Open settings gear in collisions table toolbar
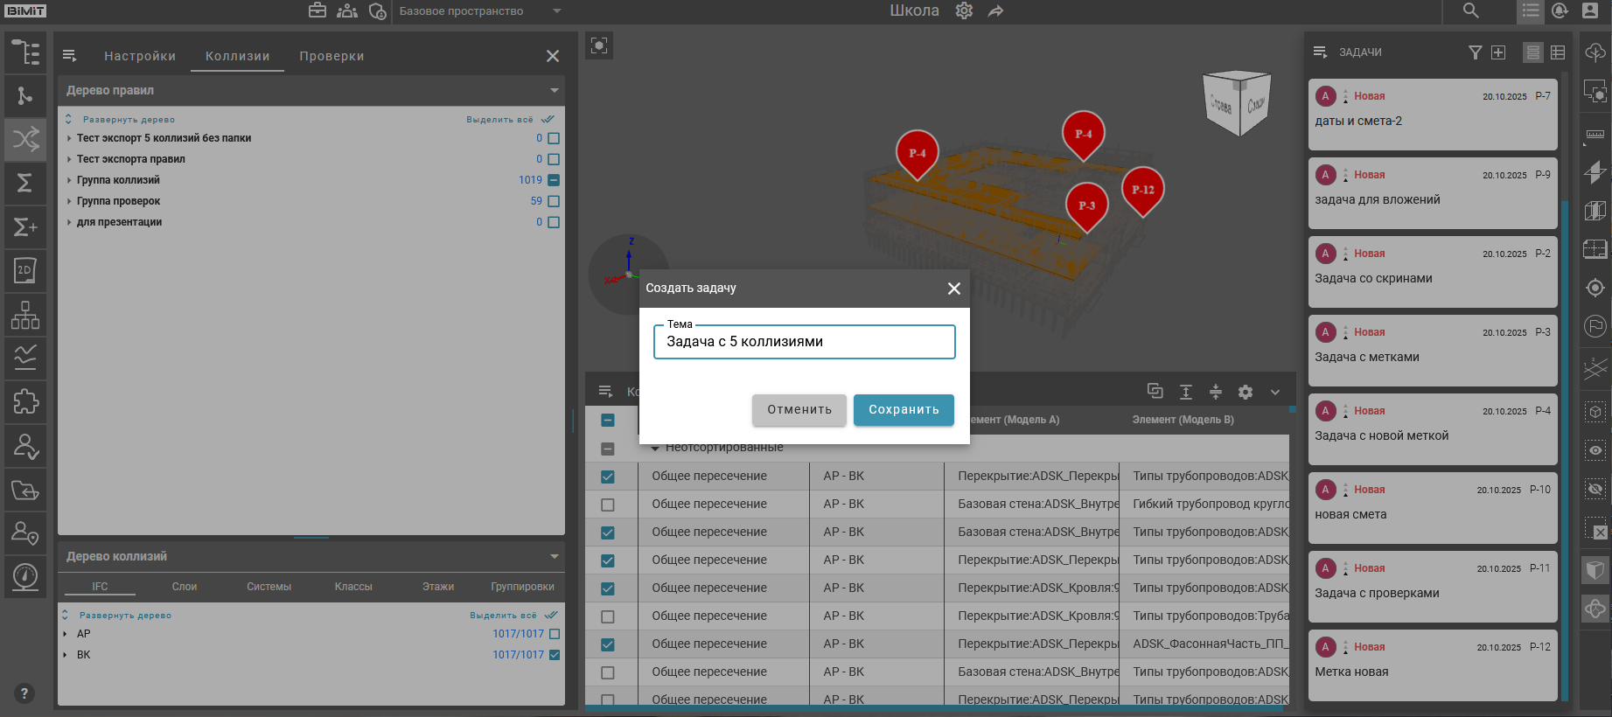Screen dimensions: 1612x717 point(1246,393)
